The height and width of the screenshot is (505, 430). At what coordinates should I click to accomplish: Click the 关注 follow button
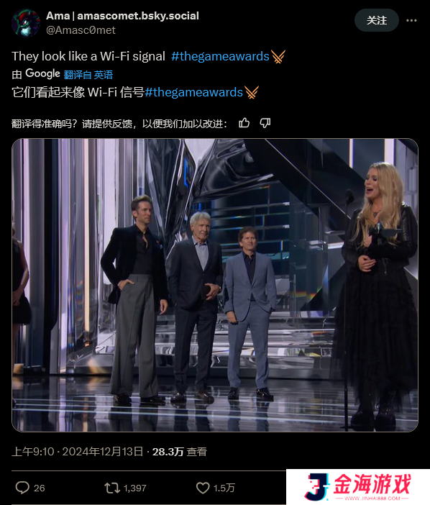pyautogui.click(x=377, y=20)
